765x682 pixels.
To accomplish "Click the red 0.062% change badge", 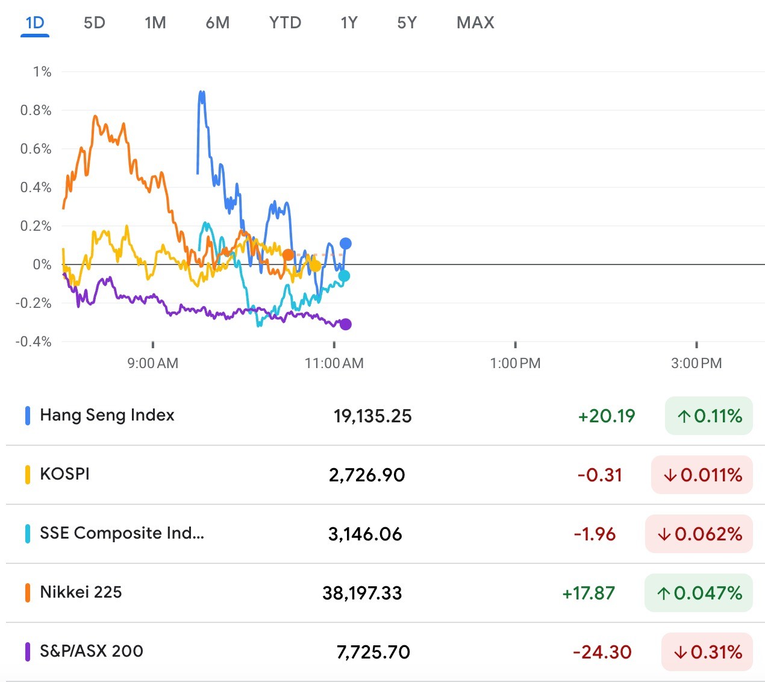I will [699, 534].
